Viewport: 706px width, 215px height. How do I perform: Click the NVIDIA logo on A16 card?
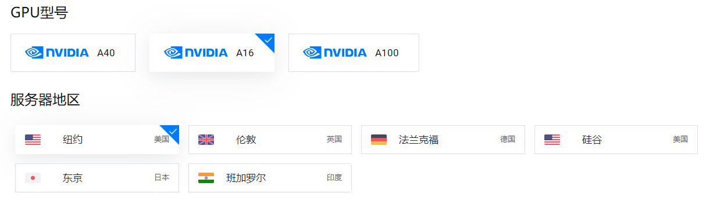tap(196, 53)
